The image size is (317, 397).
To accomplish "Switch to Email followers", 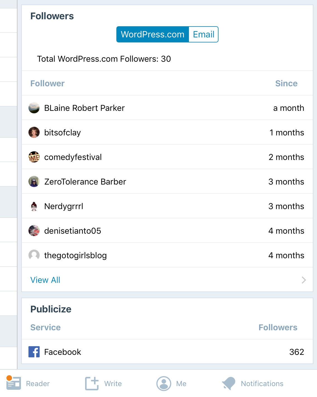I will tap(203, 34).
